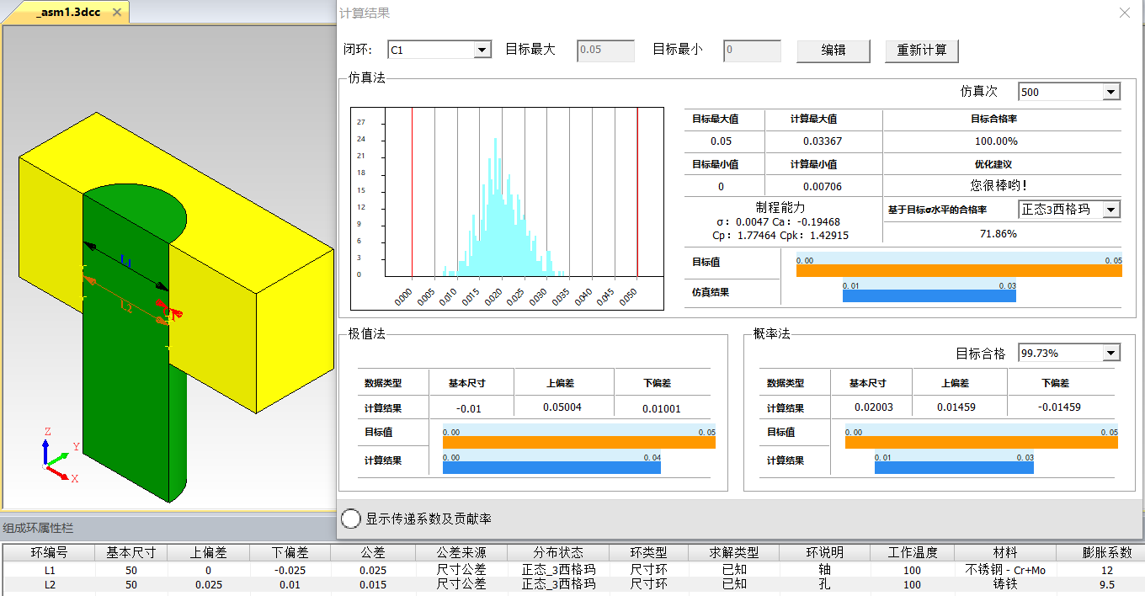Click the 极值法 下偏差 result 0.01001

(661, 408)
